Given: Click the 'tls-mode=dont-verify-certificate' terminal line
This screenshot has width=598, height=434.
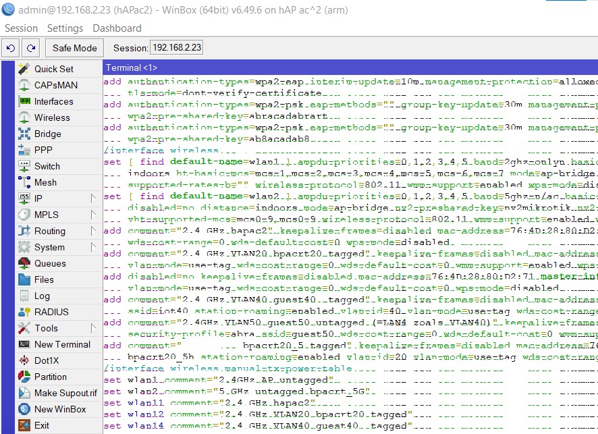Looking at the screenshot, I should click(x=225, y=93).
